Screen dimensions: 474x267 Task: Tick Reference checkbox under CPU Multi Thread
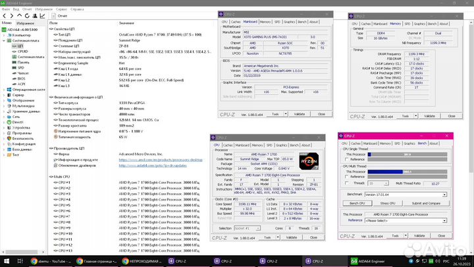coord(346,177)
